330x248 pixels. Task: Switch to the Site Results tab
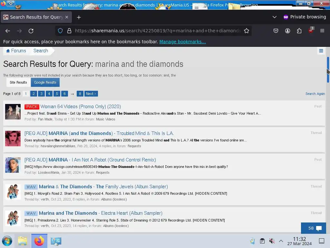pos(18,82)
